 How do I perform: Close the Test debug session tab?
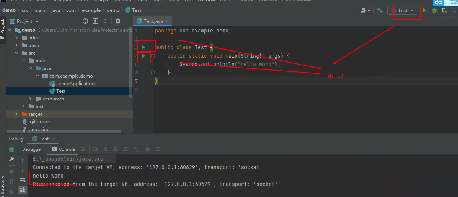coord(53,139)
